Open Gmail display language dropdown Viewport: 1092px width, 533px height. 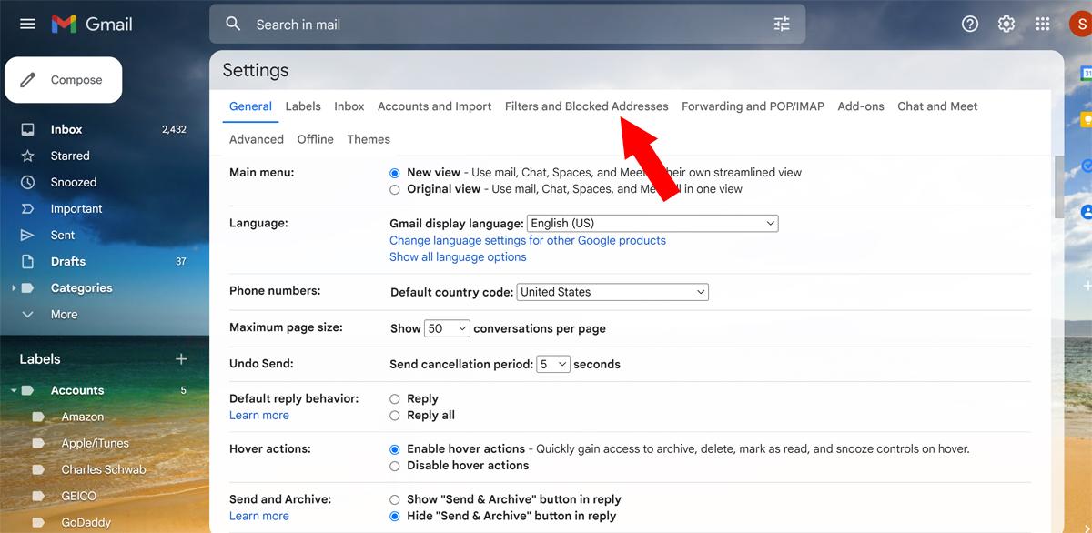click(x=652, y=223)
